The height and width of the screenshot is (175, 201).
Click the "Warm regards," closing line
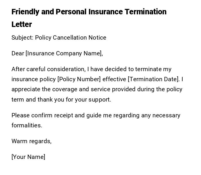(31, 141)
